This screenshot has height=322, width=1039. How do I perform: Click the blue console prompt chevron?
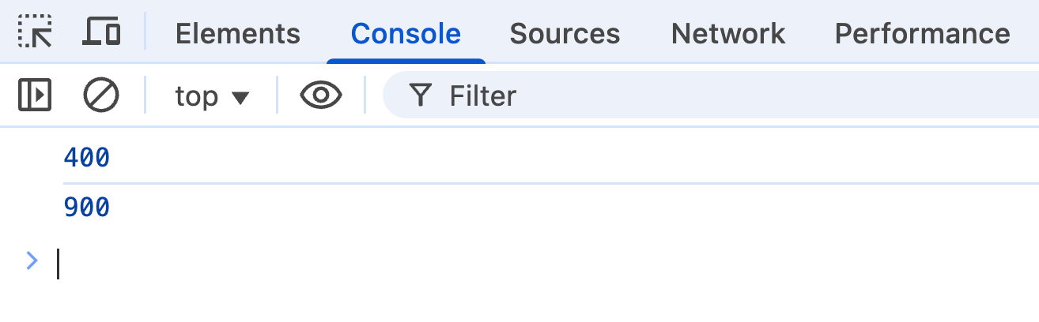tap(32, 261)
